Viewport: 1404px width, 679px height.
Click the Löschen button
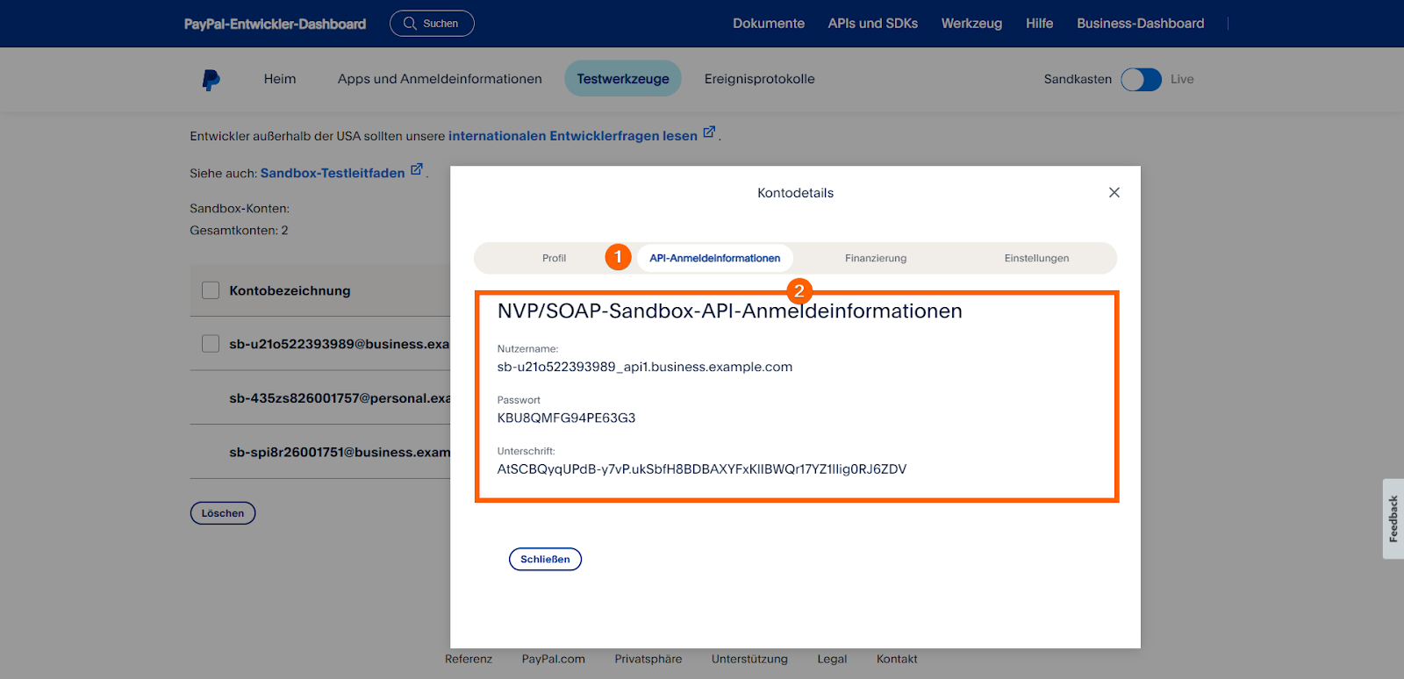pos(223,513)
